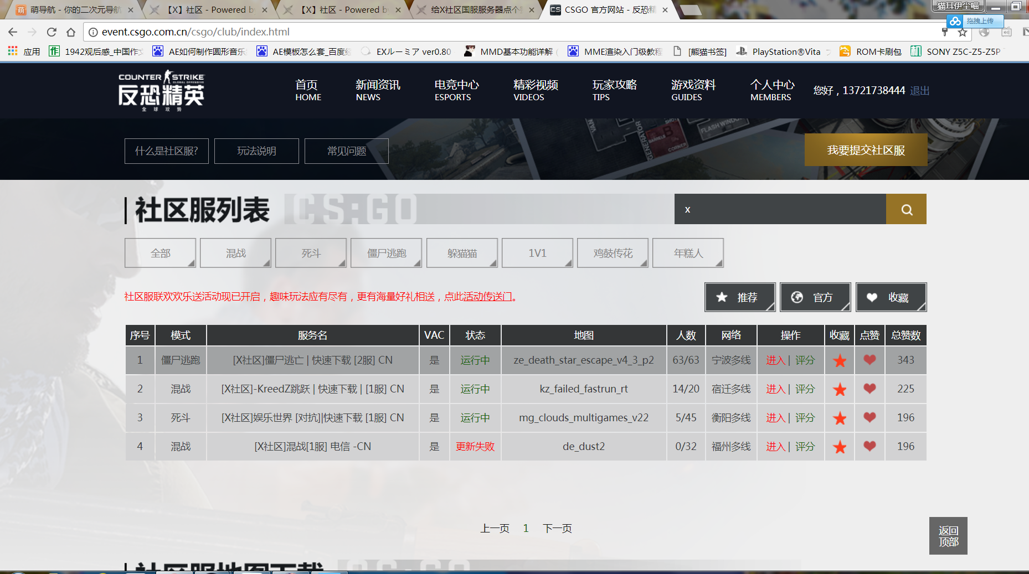Bookmark this page via the address bar star
This screenshot has height=574, width=1029.
click(x=961, y=32)
